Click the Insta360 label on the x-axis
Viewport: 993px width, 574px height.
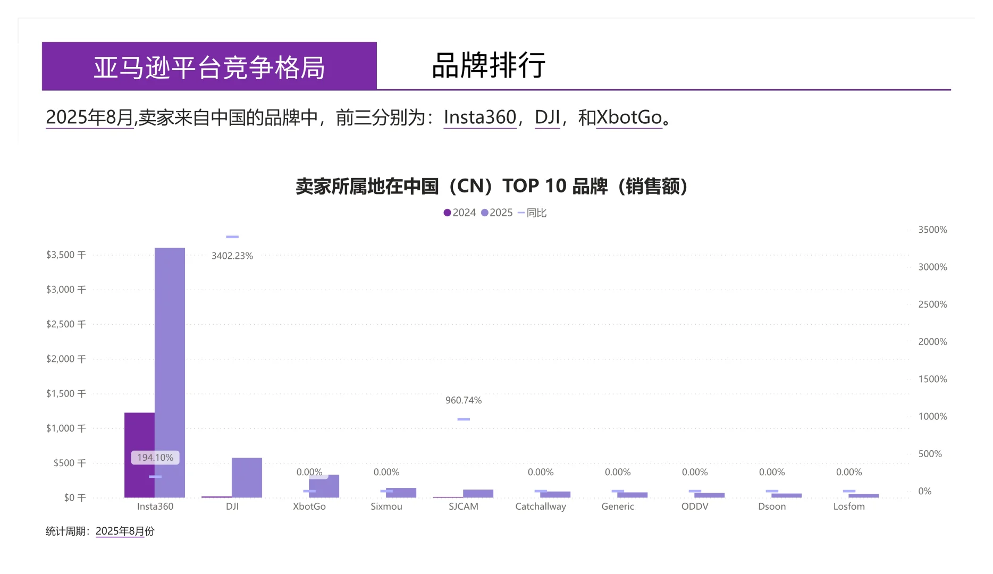155,507
